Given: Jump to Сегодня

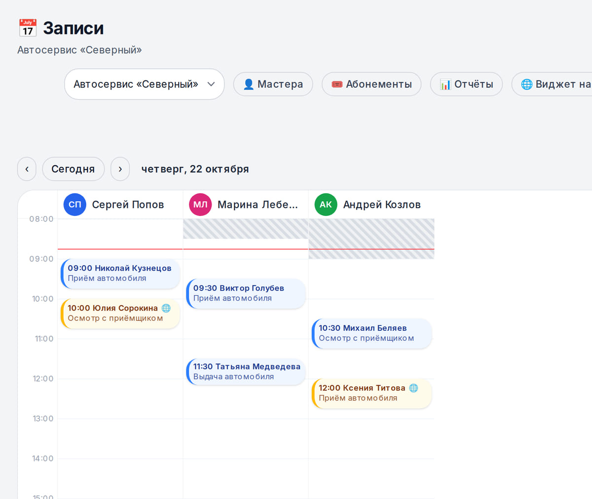Looking at the screenshot, I should pos(73,169).
